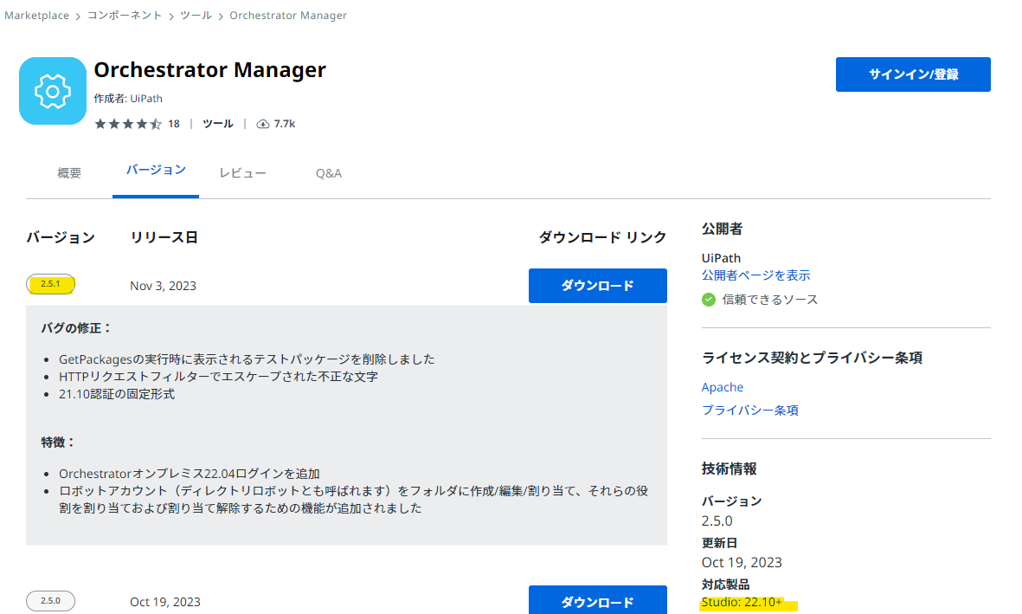Switch to the 概要 tab
This screenshot has width=1022, height=614.
pos(68,172)
